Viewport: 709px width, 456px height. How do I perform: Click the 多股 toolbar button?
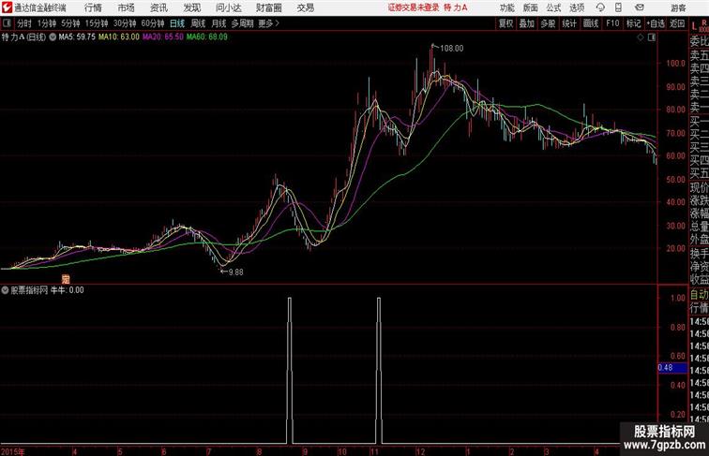548,23
